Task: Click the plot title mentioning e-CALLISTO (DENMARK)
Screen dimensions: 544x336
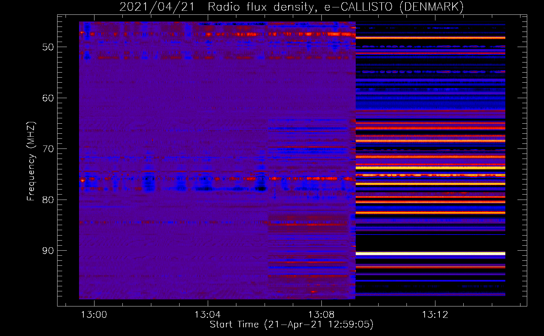Action: coord(292,7)
